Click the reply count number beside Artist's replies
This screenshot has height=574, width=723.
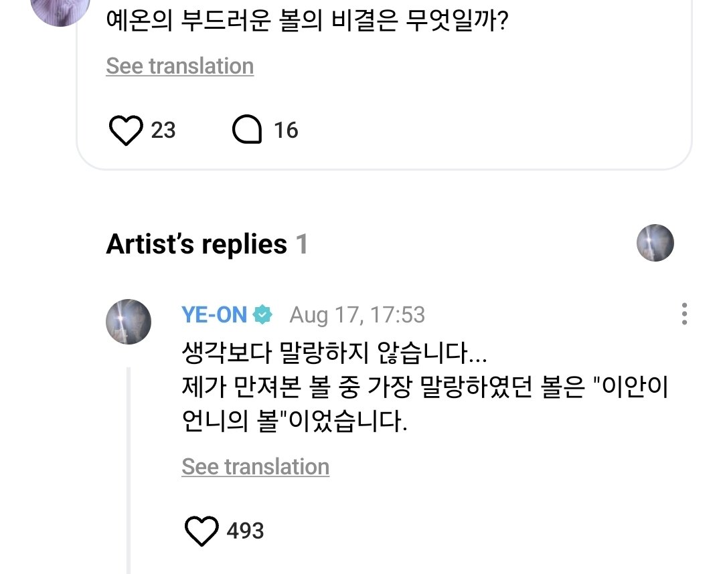(x=302, y=245)
